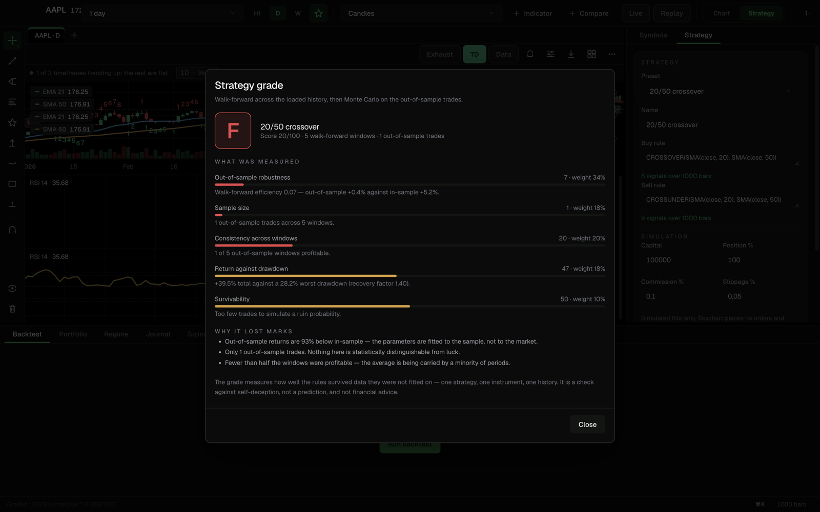Toggle the Data button
Screen dimensions: 820x512
[503, 54]
